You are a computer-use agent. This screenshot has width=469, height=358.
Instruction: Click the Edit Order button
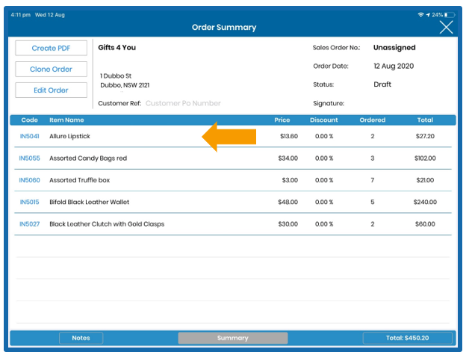(x=51, y=90)
